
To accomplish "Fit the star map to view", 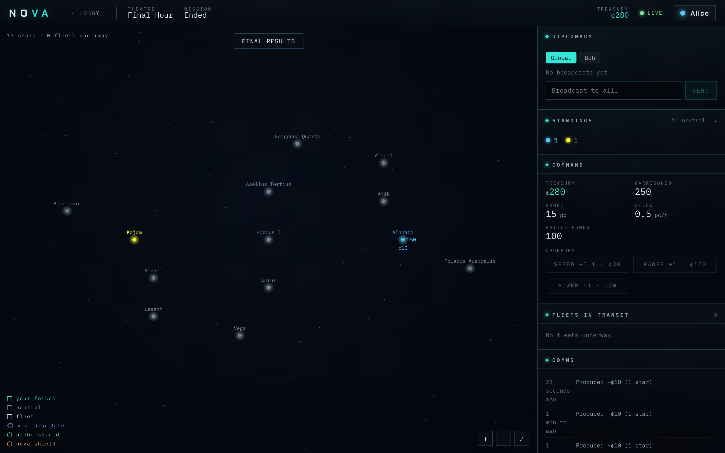I will click(521, 439).
